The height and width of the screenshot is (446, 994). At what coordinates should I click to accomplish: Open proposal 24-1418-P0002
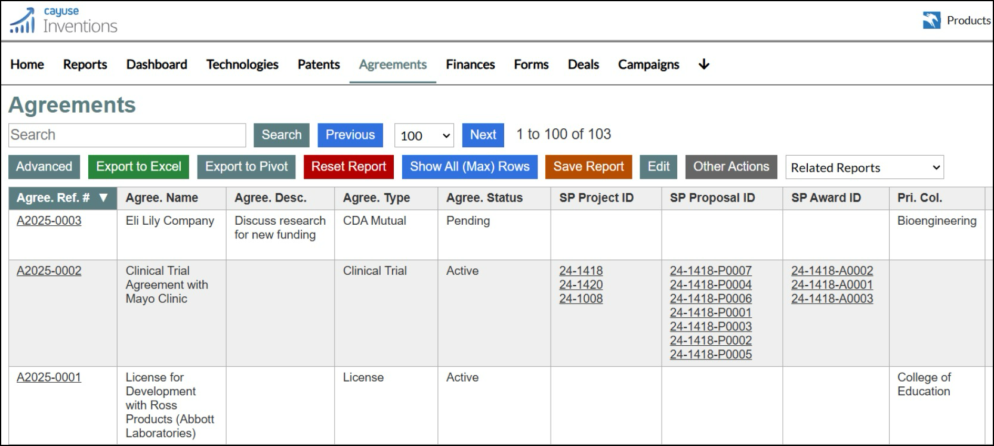(x=711, y=340)
